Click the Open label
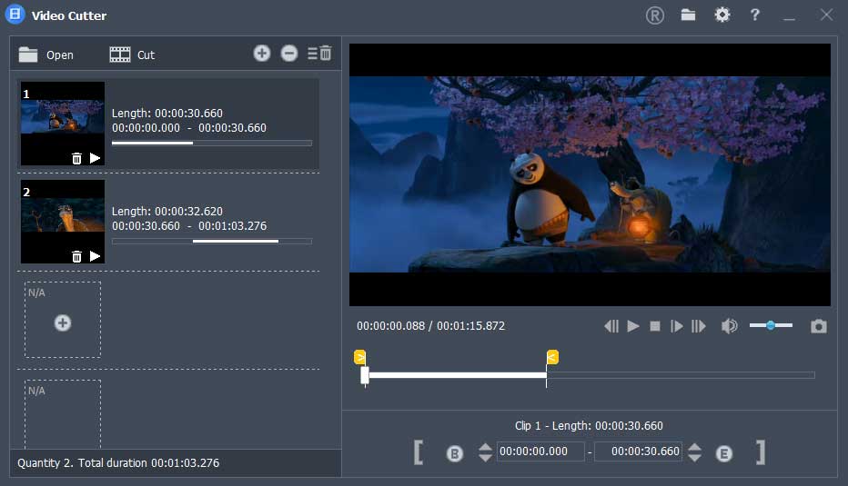 [x=59, y=55]
